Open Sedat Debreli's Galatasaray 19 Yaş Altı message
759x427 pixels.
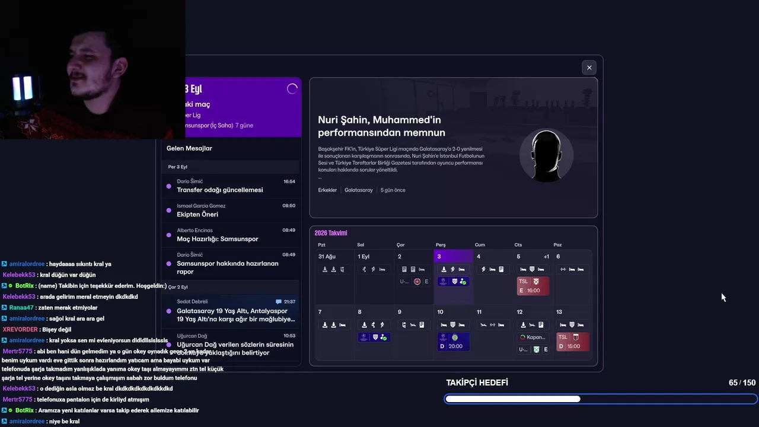(231, 311)
